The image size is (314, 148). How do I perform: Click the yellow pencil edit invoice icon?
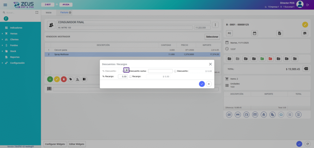point(305,24)
